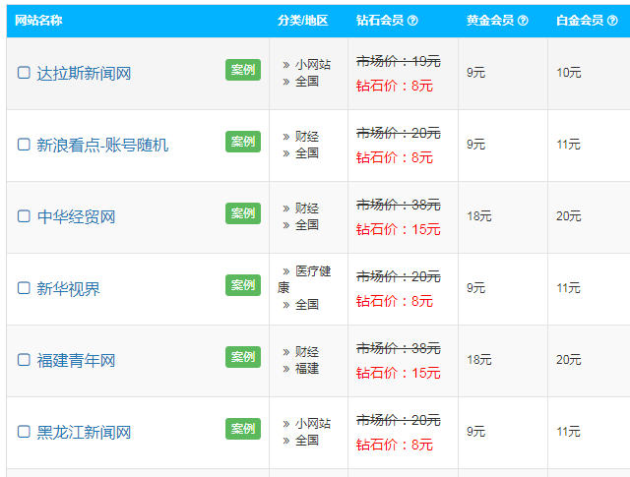Click the 分类/地区 column header
This screenshot has width=630, height=477.
click(303, 20)
